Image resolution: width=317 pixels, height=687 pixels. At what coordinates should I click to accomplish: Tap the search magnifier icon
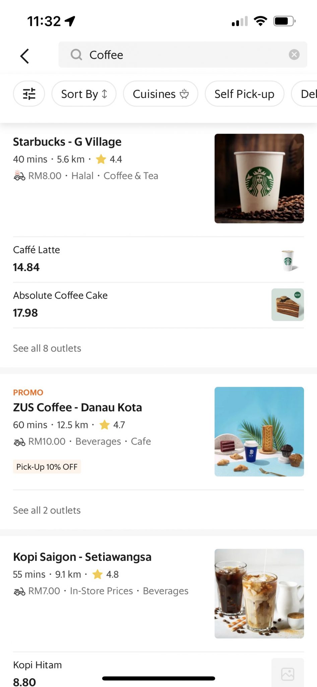click(76, 55)
